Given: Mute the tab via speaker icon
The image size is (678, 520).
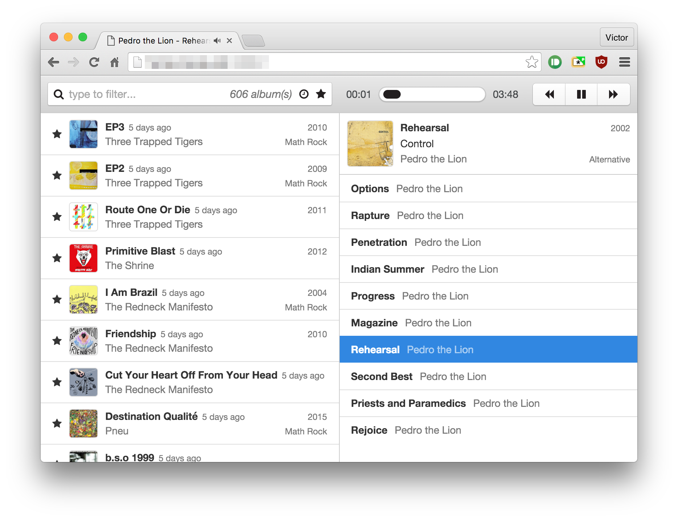Looking at the screenshot, I should [x=217, y=41].
